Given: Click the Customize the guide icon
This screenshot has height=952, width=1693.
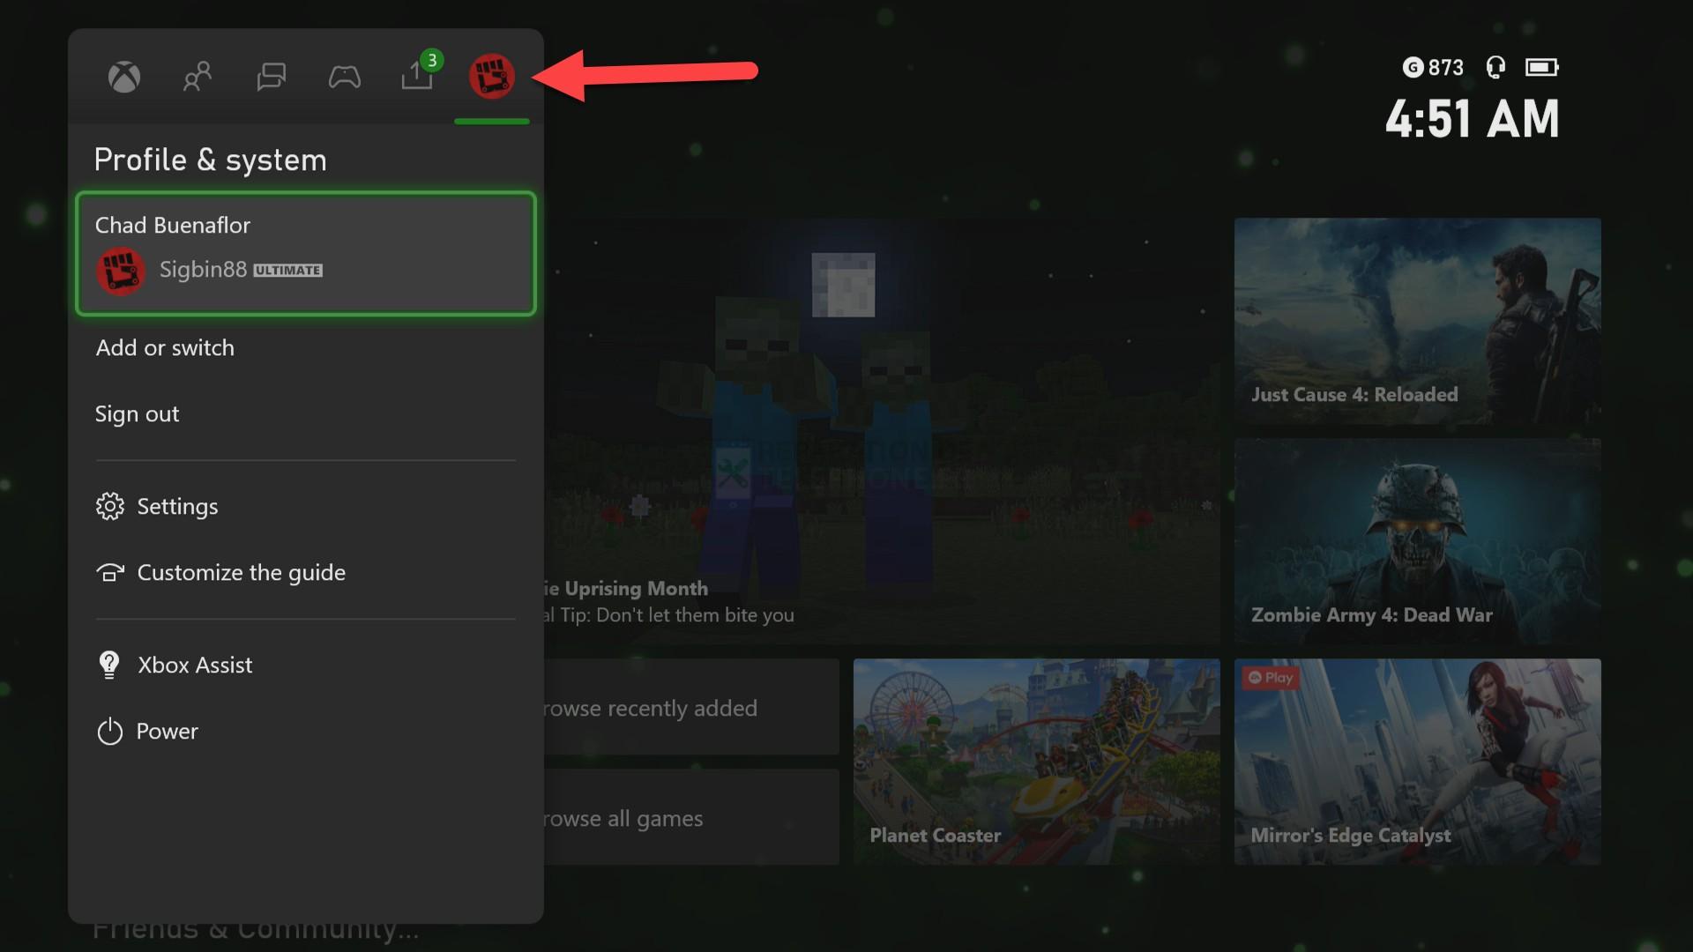Looking at the screenshot, I should 110,573.
